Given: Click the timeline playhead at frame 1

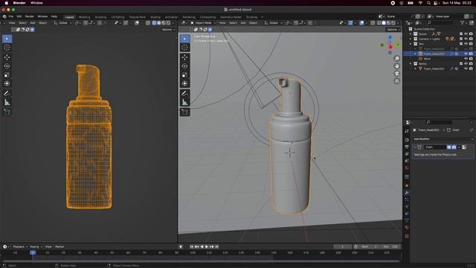Looking at the screenshot, I should pyautogui.click(x=33, y=252).
